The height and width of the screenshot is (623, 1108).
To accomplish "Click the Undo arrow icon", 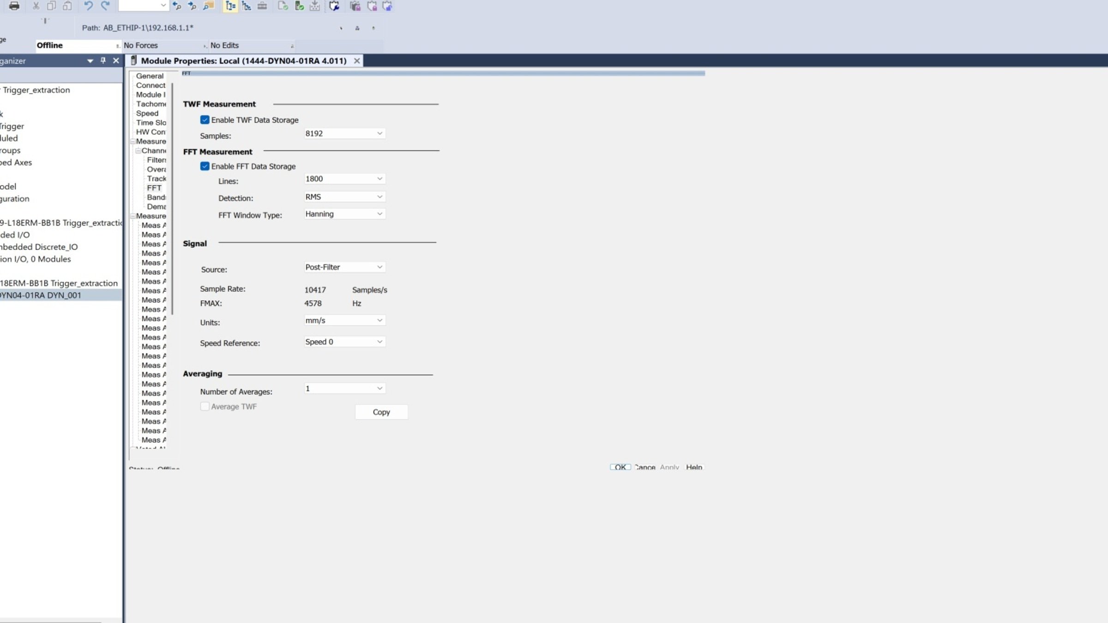I will pos(88,6).
